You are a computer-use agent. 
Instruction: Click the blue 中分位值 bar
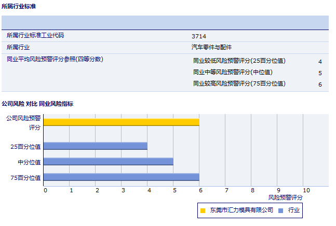[109, 161]
